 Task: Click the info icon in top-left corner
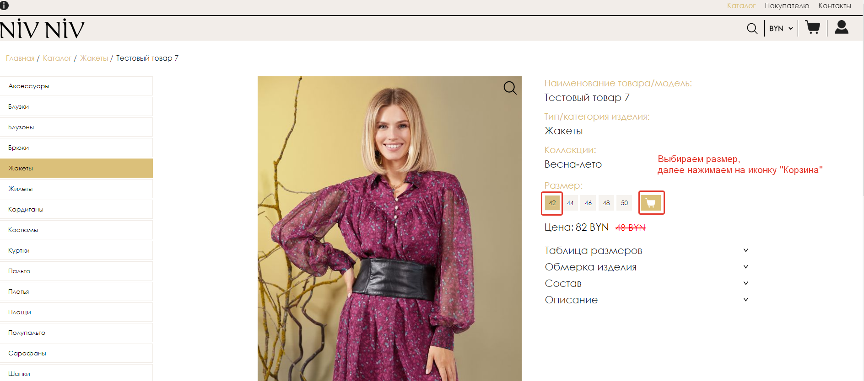(5, 5)
